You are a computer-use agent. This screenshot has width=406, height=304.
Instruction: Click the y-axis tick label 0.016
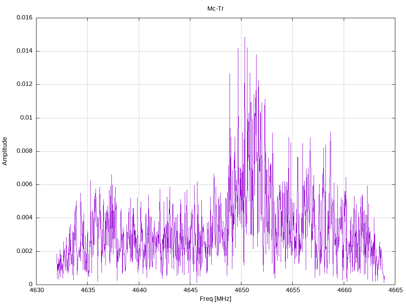pos(25,17)
